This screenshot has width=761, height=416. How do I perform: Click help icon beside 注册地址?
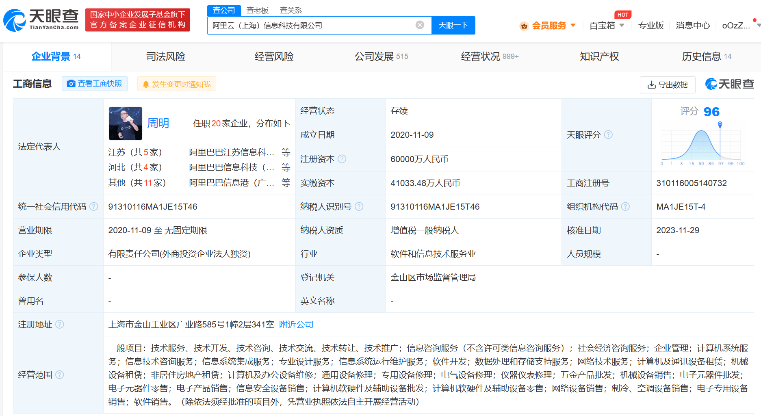coord(60,324)
